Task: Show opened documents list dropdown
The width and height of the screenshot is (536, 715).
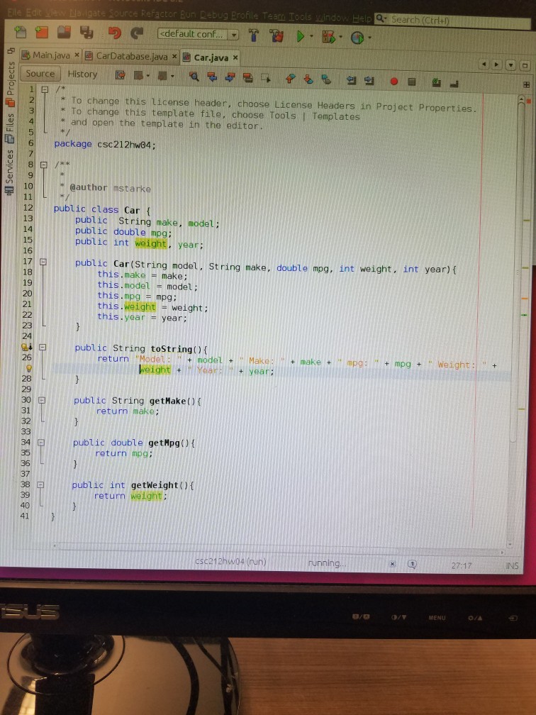Action: pos(511,65)
